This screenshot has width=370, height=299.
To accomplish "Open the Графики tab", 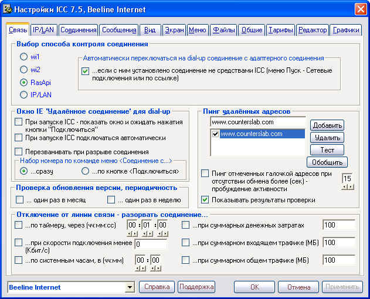I will 346,30.
